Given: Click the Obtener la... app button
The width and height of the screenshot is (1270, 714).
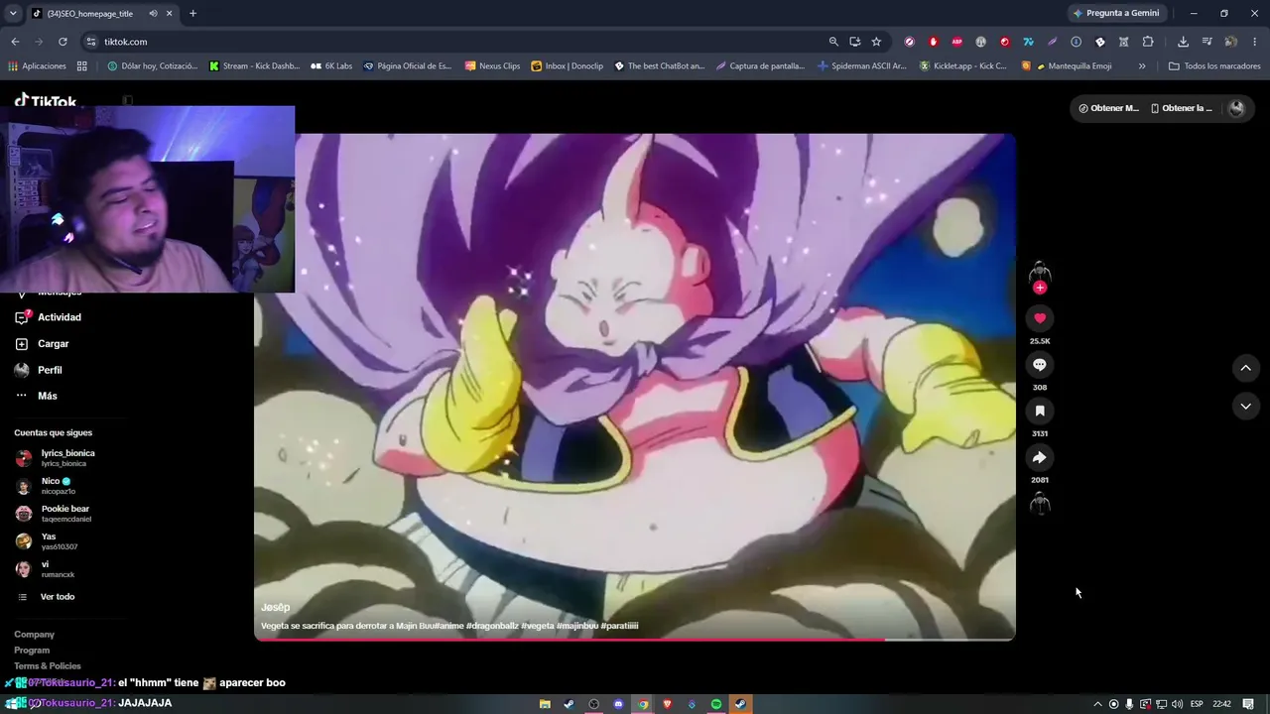Looking at the screenshot, I should click(x=1181, y=108).
